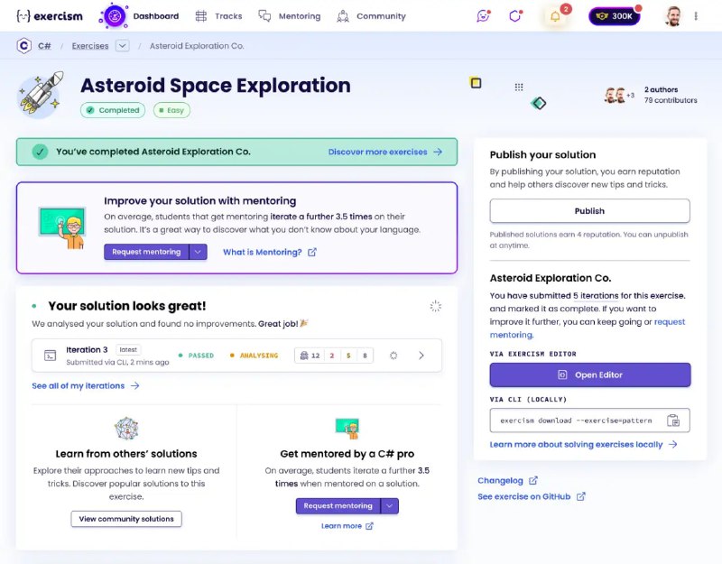The image size is (722, 564).
Task: Click the three-dot menu in header
Action: pos(696,16)
